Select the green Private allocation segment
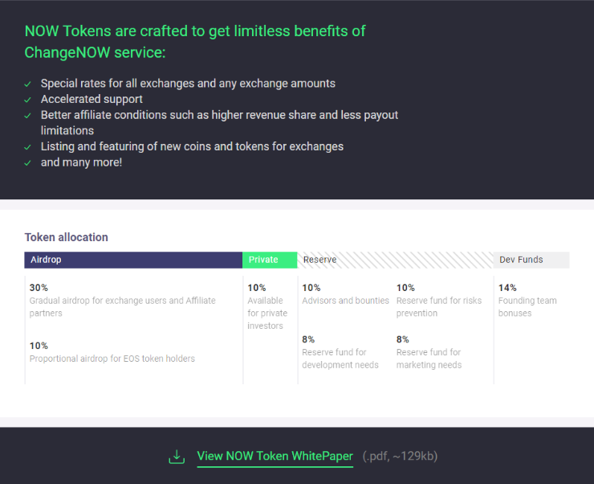 tap(270, 260)
